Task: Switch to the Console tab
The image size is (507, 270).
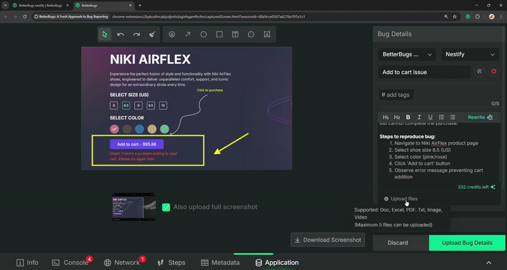Action: (70, 262)
